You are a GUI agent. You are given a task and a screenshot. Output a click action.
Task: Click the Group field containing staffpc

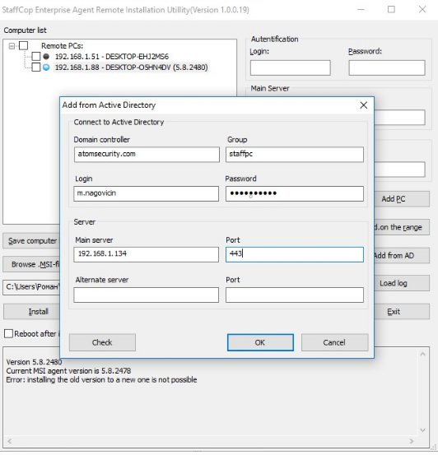(295, 155)
